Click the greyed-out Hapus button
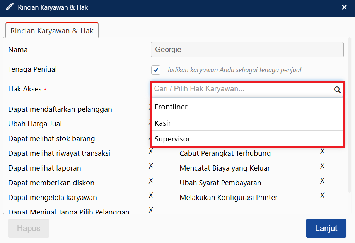Image resolution: width=355 pixels, height=243 pixels. (29, 228)
